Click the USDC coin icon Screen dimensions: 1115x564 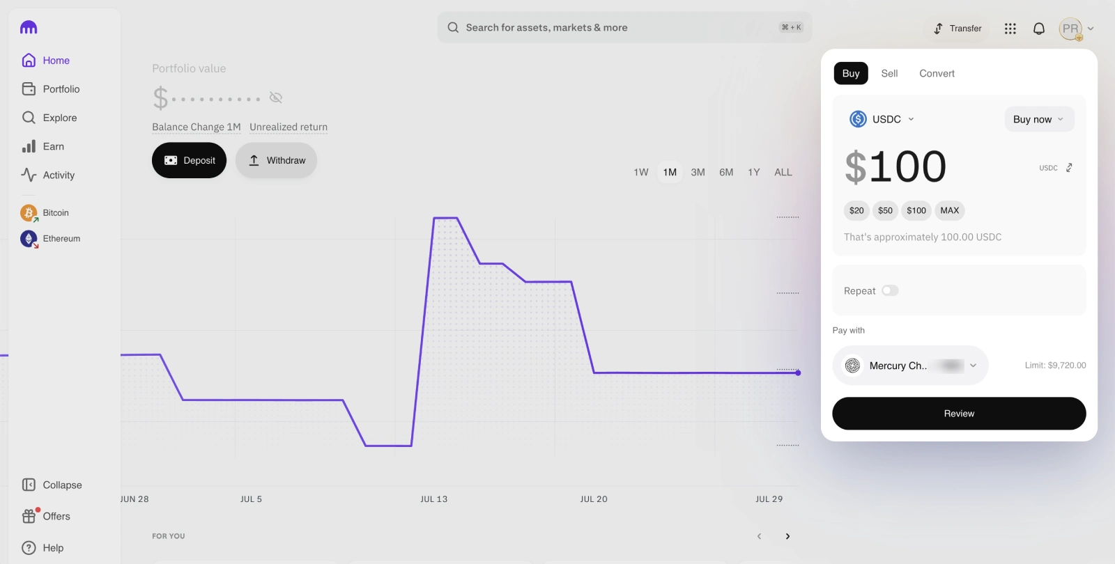click(858, 119)
